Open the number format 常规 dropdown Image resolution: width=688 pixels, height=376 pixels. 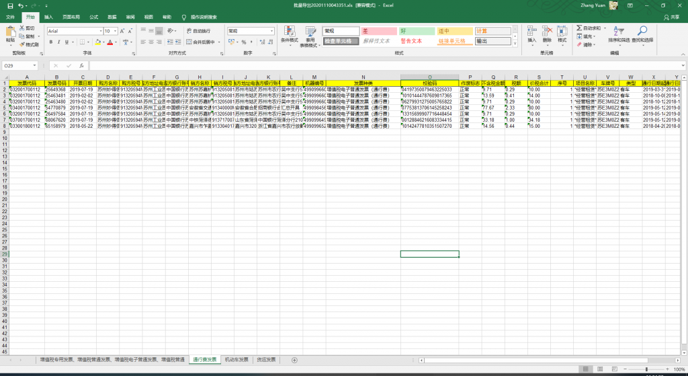coord(271,31)
